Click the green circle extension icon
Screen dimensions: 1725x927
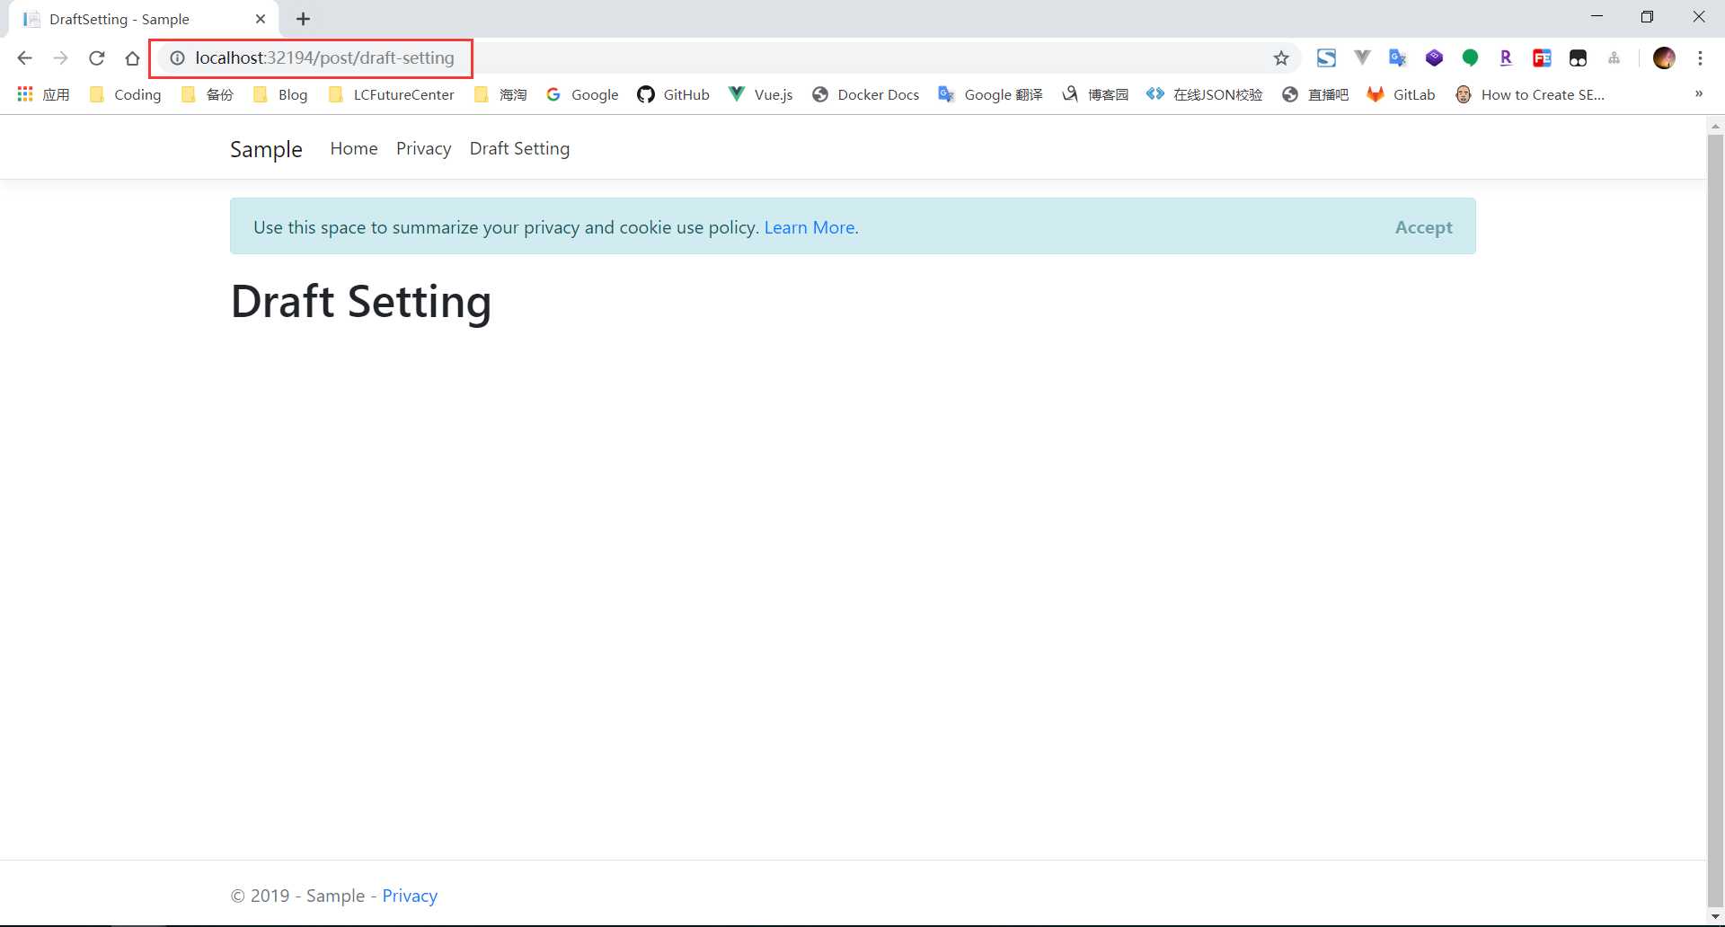pyautogui.click(x=1470, y=58)
